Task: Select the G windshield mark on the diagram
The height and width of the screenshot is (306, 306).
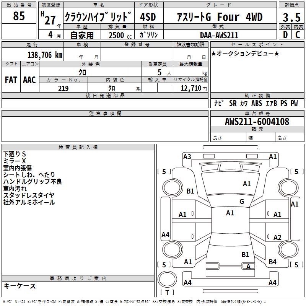Action: [242, 202]
